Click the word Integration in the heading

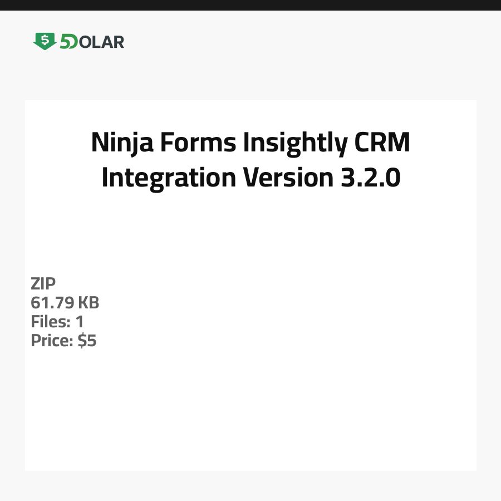[169, 178]
